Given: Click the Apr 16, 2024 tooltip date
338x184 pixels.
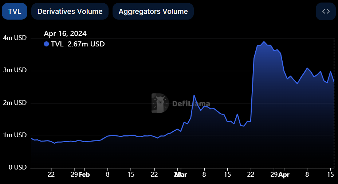Looking at the screenshot, I should 65,33.
